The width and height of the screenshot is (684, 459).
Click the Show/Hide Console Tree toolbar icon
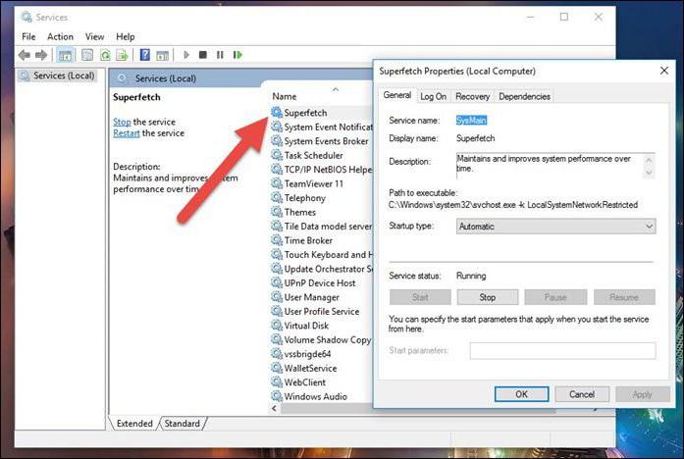[x=66, y=55]
